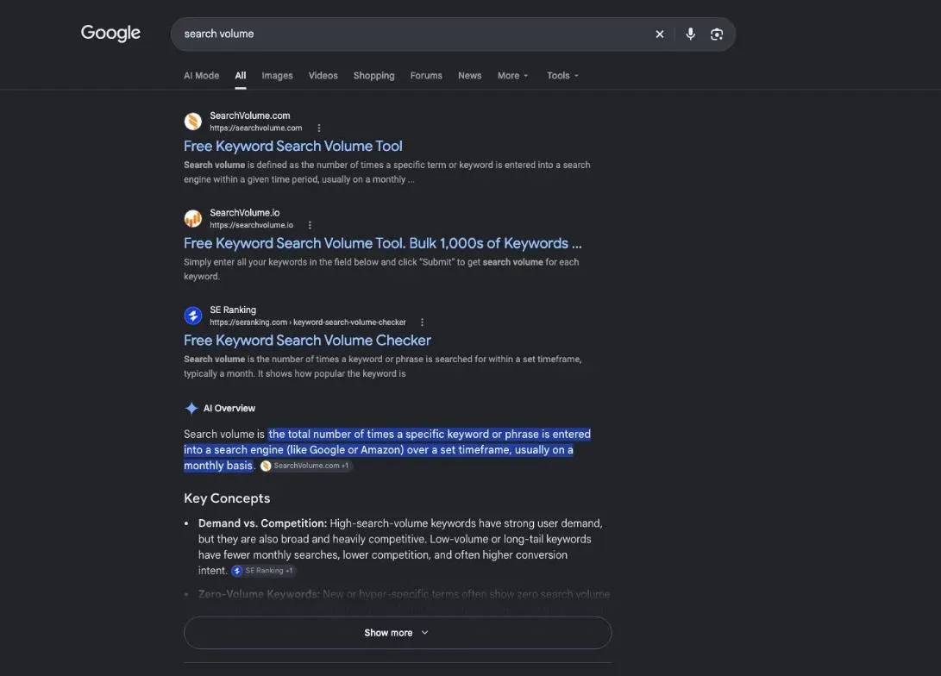Switch to the Videos tab
The width and height of the screenshot is (941, 676).
pos(323,76)
